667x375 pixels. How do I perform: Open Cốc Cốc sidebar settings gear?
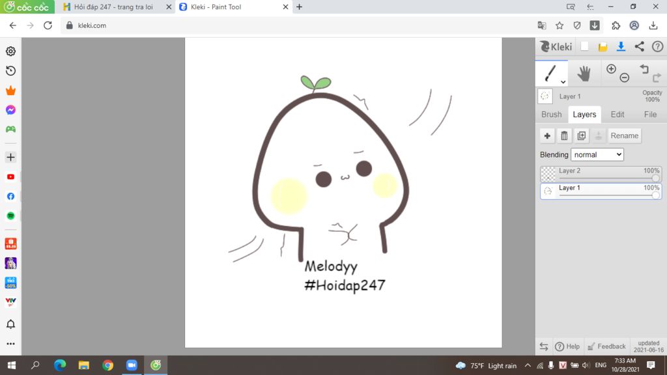[x=10, y=51]
